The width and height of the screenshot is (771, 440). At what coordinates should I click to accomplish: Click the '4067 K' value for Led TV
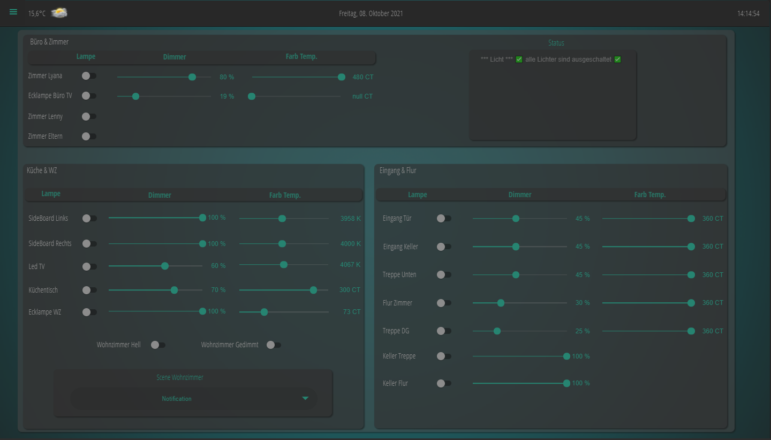351,264
